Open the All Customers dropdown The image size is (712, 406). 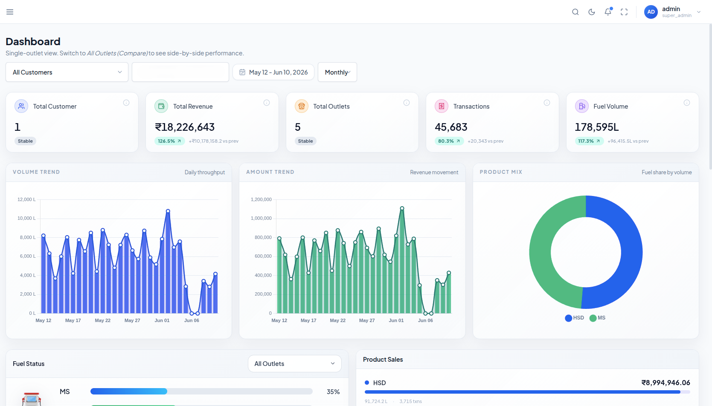point(67,72)
